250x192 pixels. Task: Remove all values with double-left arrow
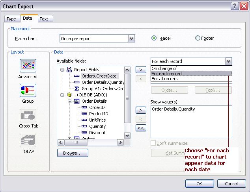coord(141,128)
